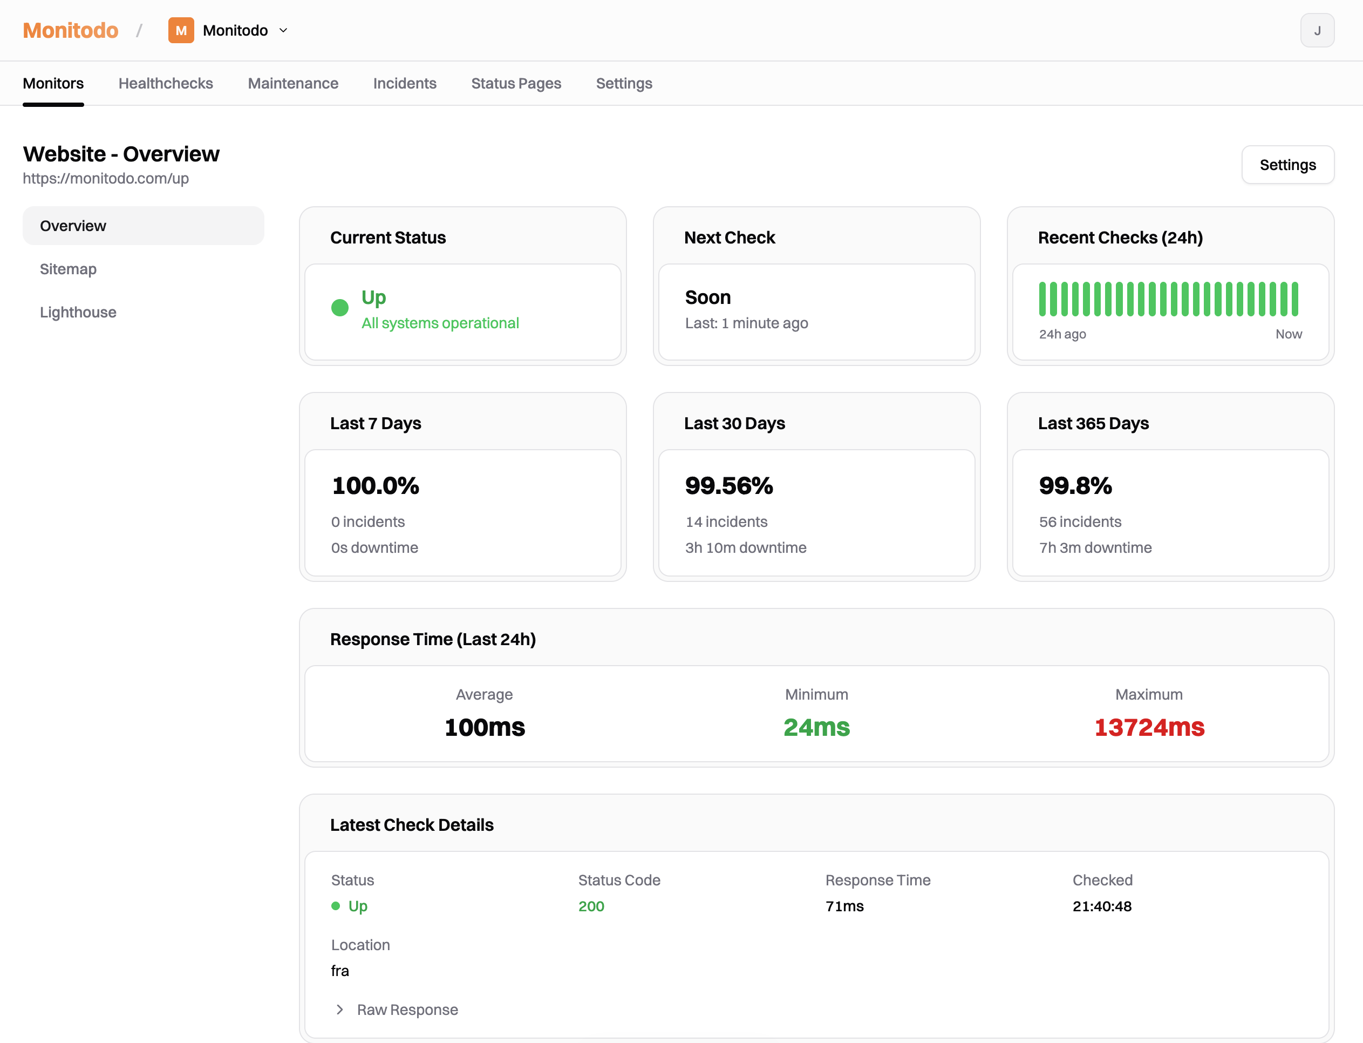The height and width of the screenshot is (1043, 1363).
Task: Open the monitor Settings button
Action: point(1287,165)
